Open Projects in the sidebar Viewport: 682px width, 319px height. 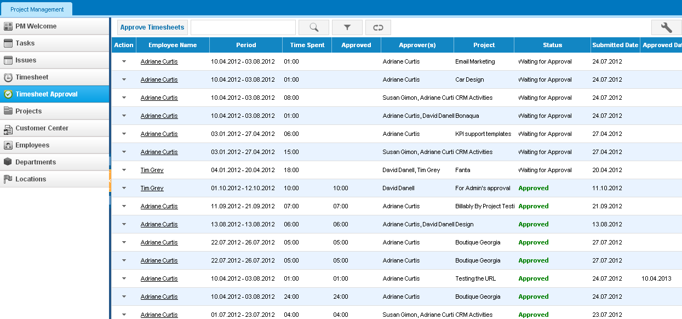pos(55,111)
